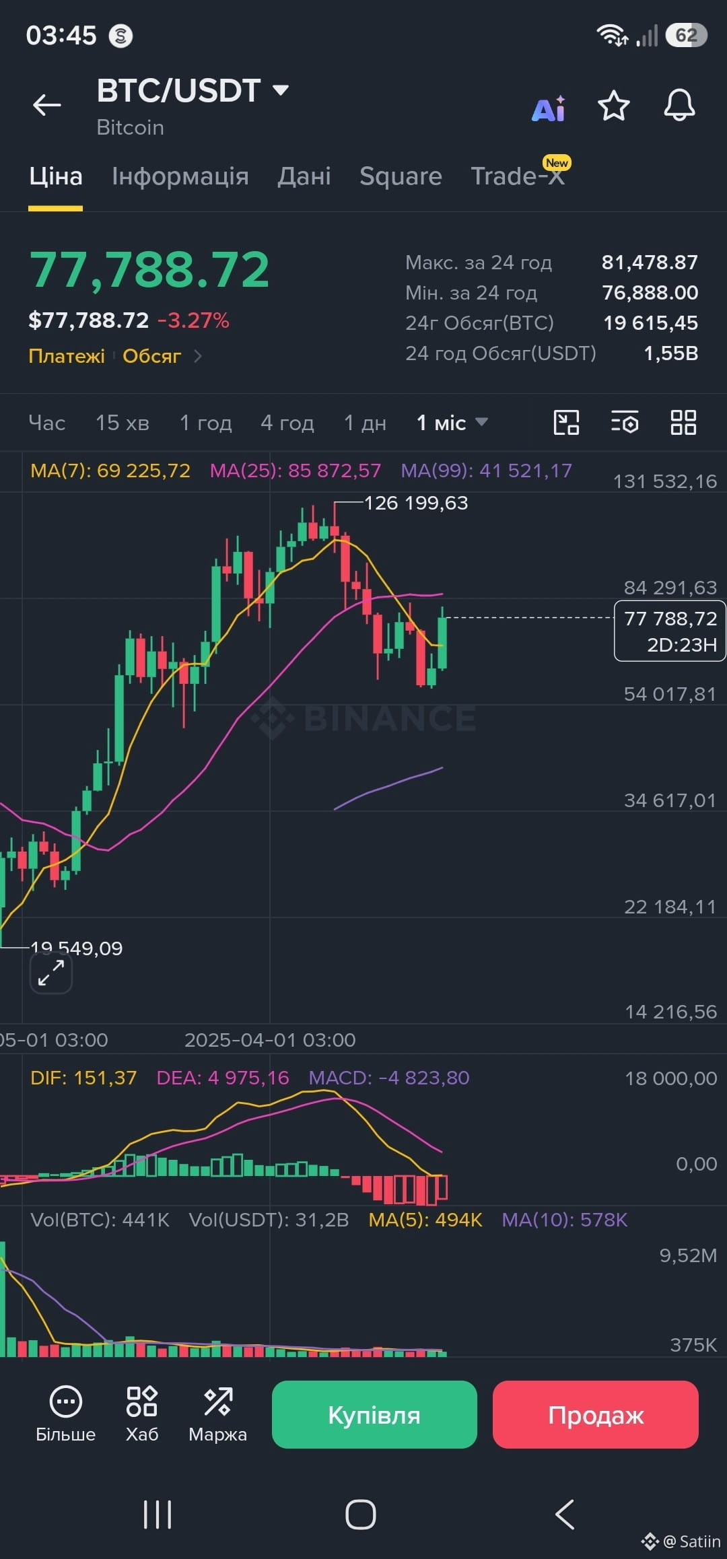Select 4 год timeframe

click(x=287, y=423)
